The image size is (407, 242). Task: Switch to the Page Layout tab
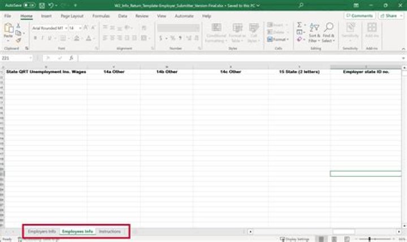72,16
